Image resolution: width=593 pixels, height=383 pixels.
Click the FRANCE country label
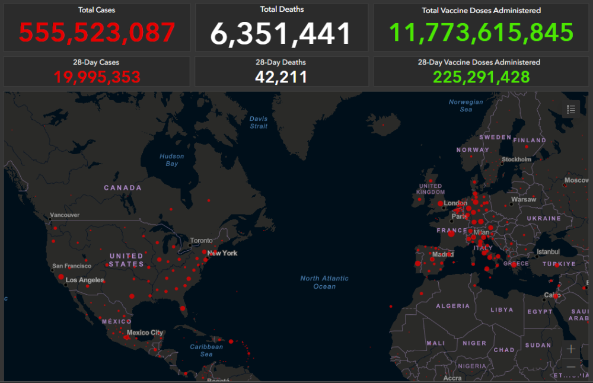tap(451, 230)
